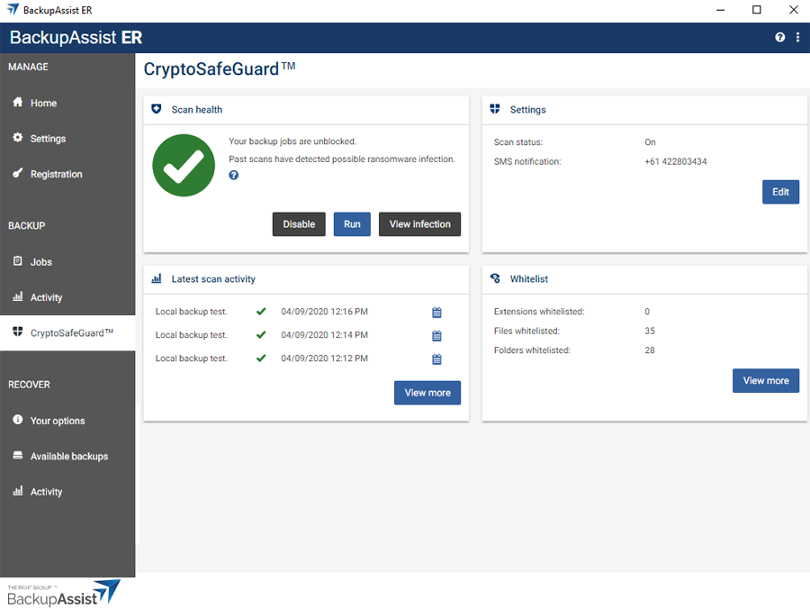Click the Jobs clipboard icon in sidebar
The width and height of the screenshot is (810, 609).
(18, 260)
